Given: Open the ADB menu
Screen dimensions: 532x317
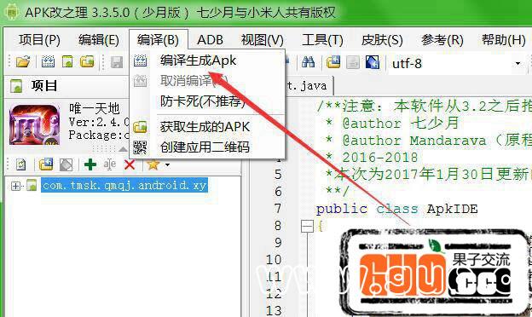Looking at the screenshot, I should click(x=210, y=40).
